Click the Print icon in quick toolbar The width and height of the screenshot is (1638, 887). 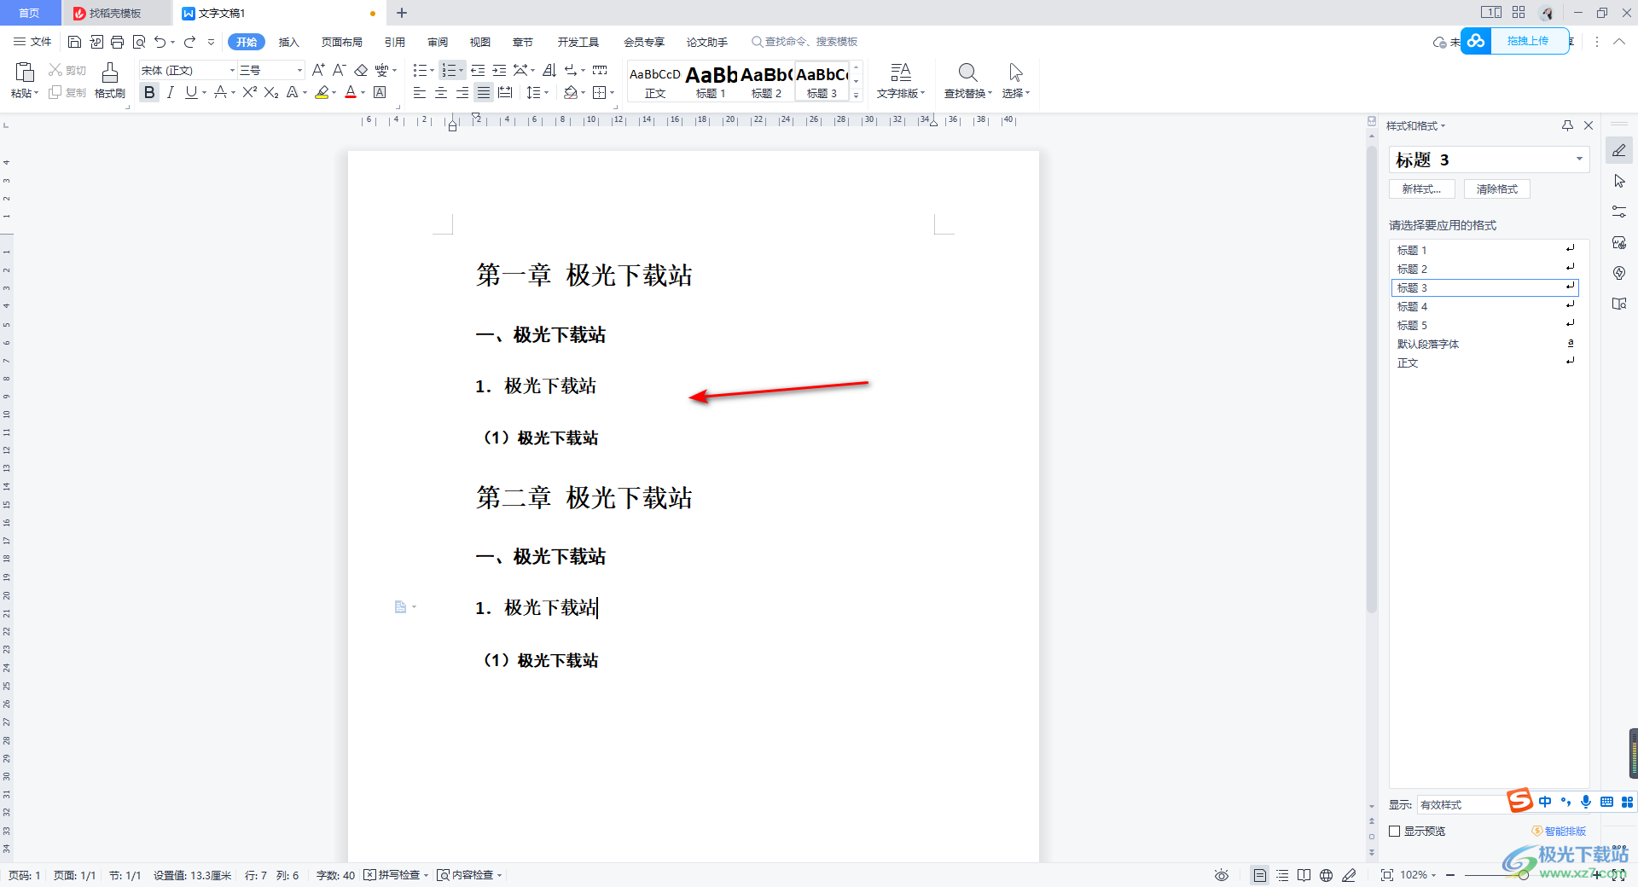pyautogui.click(x=118, y=42)
